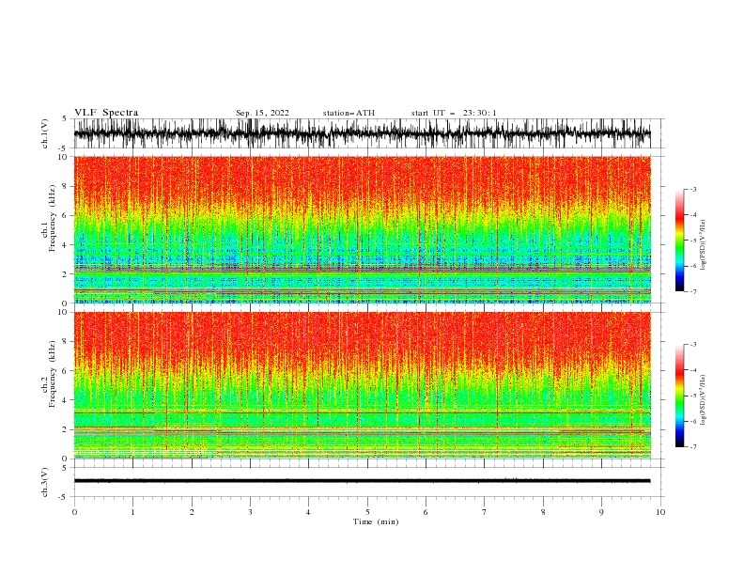Click time axis tick label '8'
The image size is (744, 575).
543,512
